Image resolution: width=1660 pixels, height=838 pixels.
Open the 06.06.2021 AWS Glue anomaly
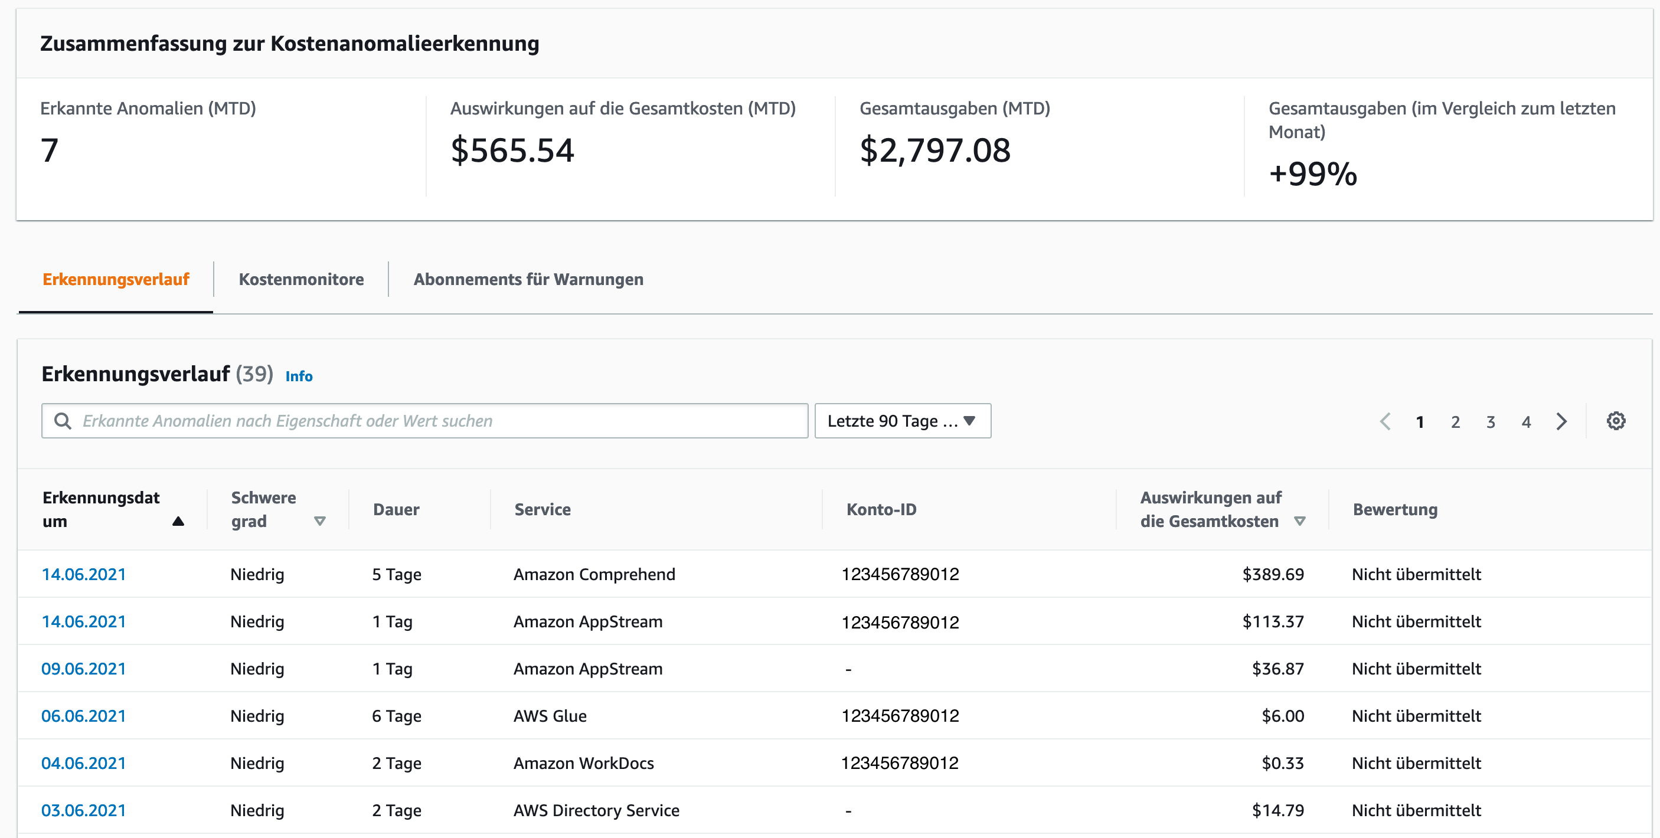point(84,716)
